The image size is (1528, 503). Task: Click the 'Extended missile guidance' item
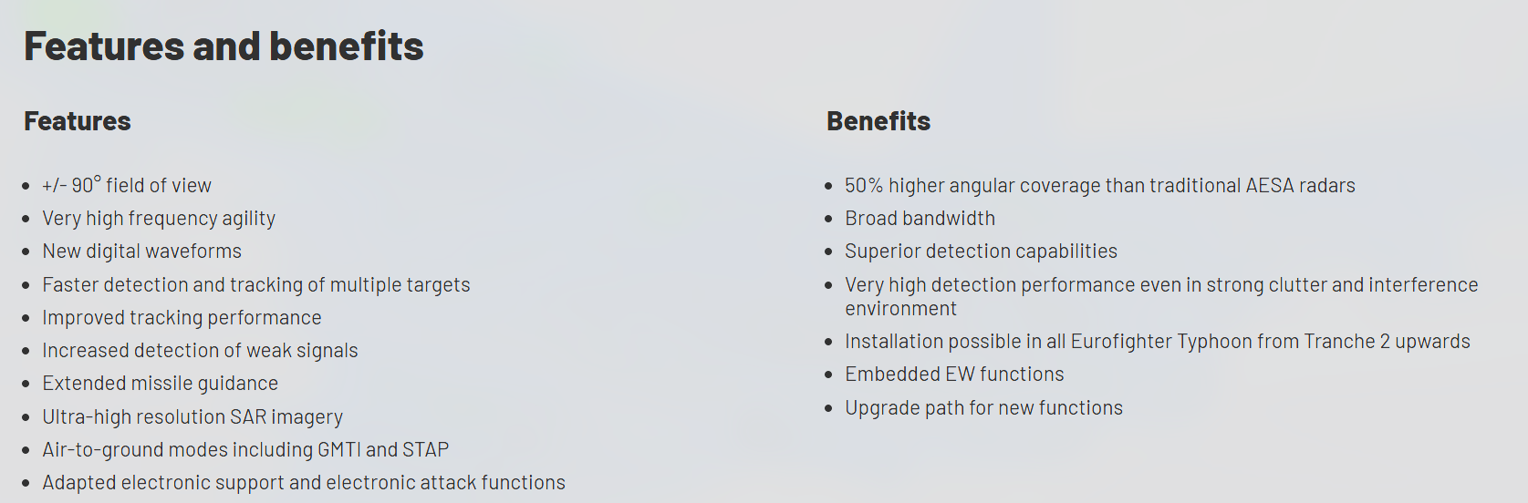161,384
